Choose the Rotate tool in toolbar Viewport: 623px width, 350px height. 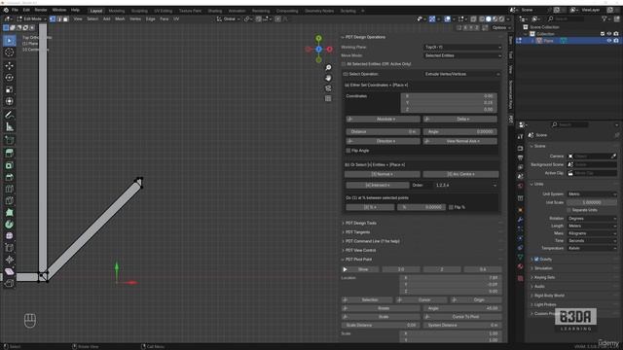9,78
